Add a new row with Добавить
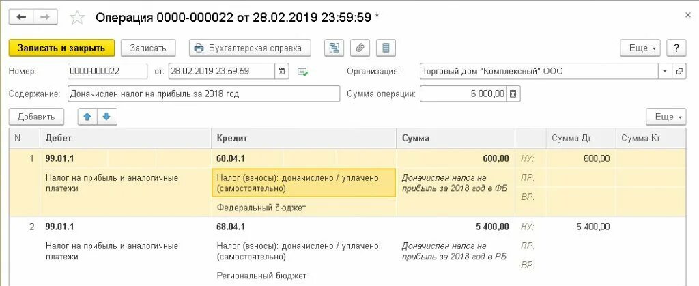699x286 pixels. pyautogui.click(x=36, y=117)
